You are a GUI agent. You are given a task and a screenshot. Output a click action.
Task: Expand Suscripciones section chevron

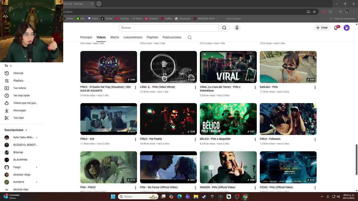click(26, 130)
